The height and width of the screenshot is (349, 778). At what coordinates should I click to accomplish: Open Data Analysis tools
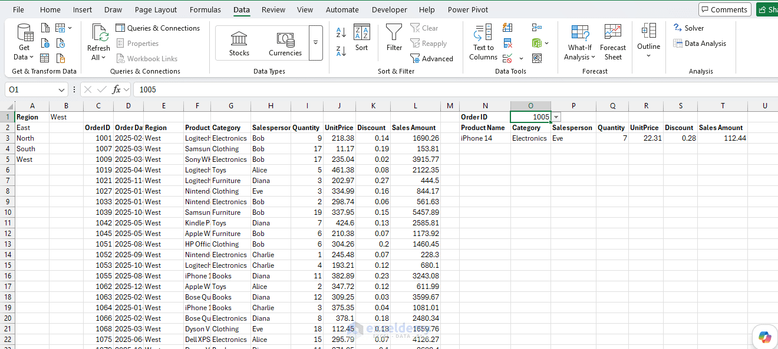[700, 43]
